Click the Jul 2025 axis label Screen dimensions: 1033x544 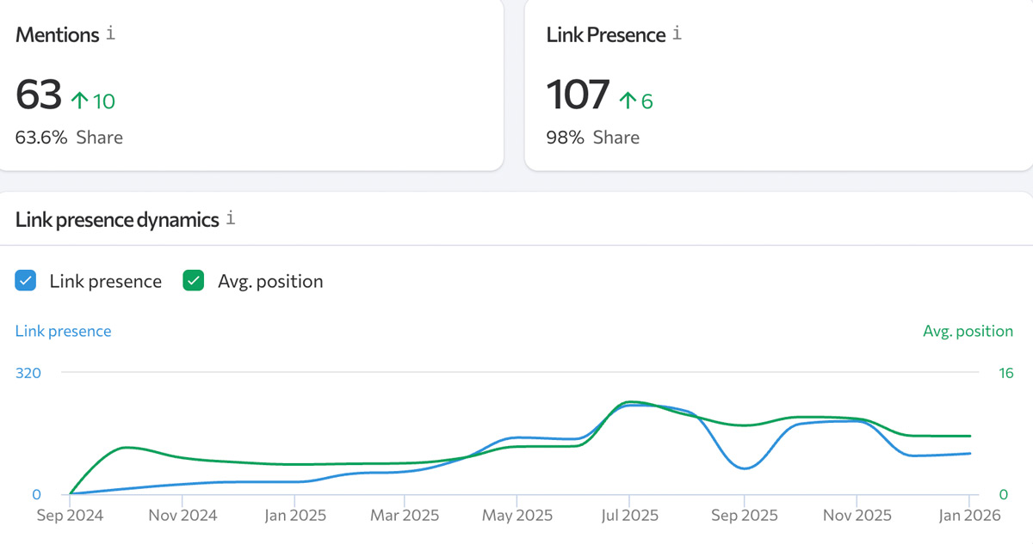(629, 516)
